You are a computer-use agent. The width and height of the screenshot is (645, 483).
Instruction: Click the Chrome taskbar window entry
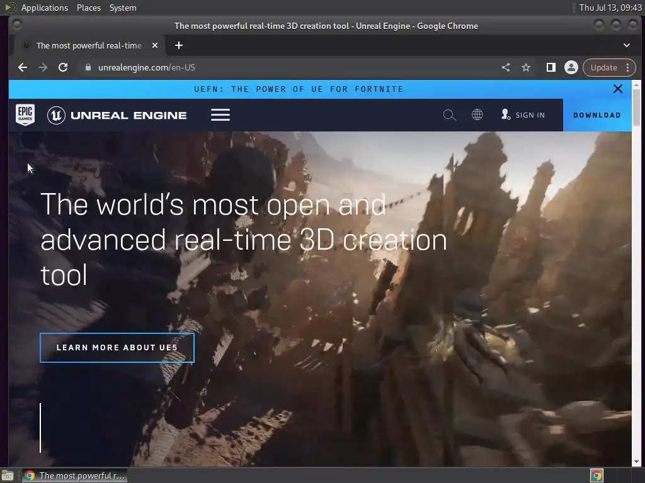click(75, 475)
